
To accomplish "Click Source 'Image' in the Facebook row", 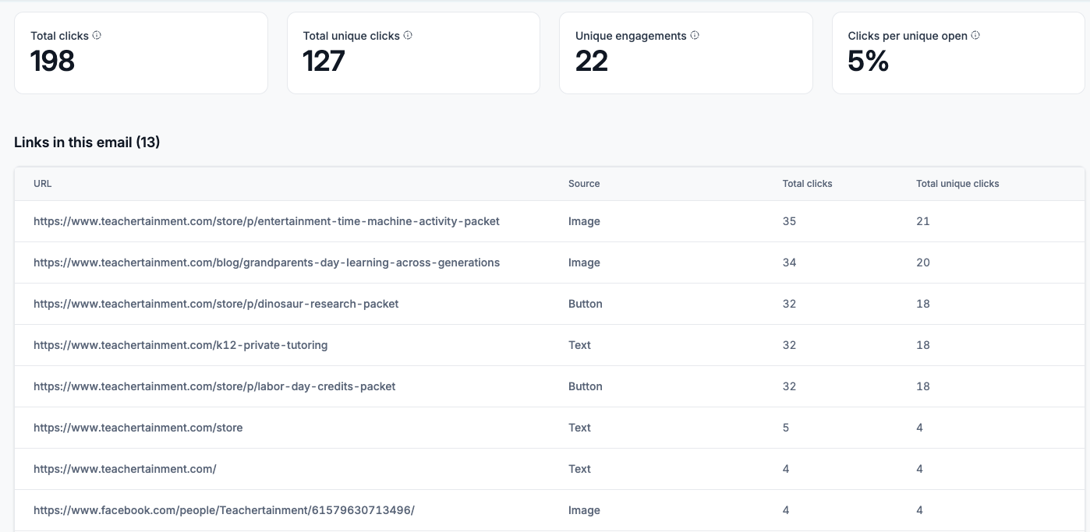I will 584,510.
